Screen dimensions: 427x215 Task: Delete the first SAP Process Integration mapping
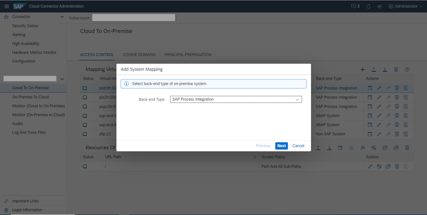[x=397, y=88]
